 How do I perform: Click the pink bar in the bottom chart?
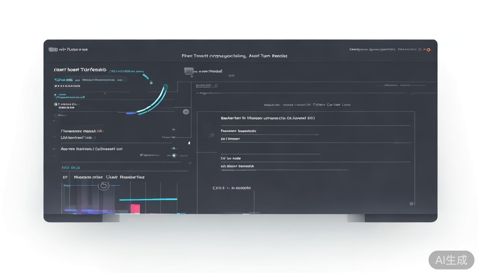tap(135, 209)
